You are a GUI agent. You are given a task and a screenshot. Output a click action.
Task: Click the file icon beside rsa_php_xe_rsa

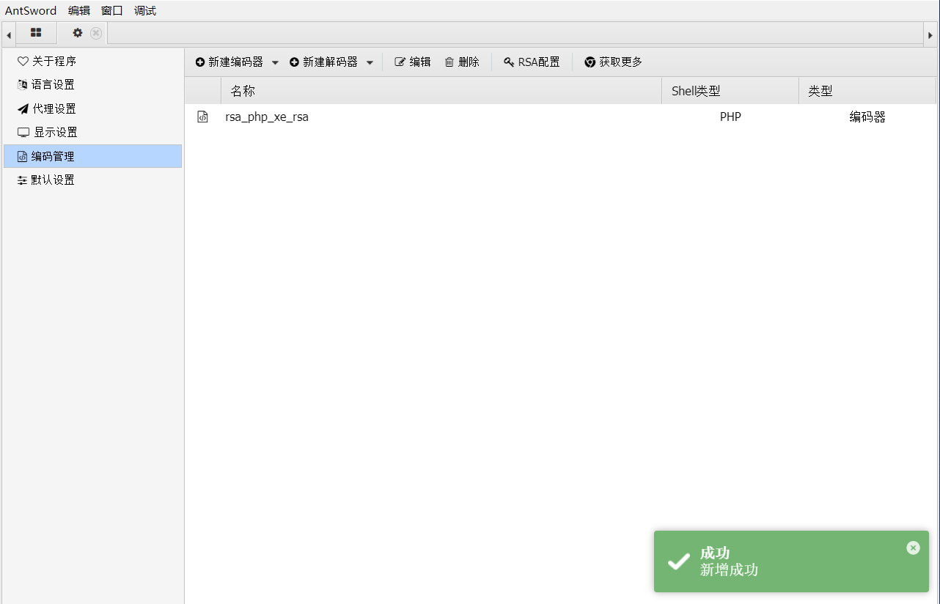tap(203, 117)
